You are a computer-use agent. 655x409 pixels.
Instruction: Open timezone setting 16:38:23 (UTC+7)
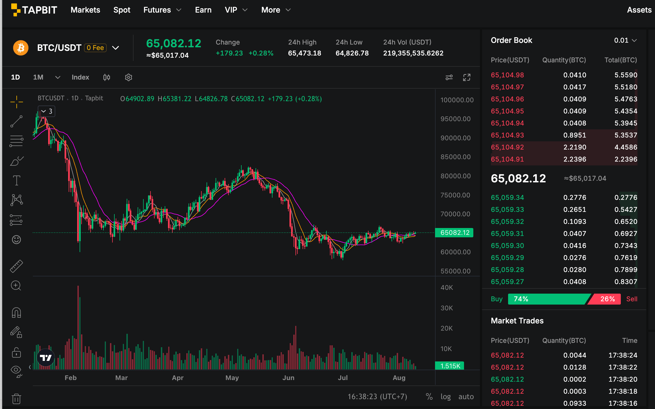point(377,396)
